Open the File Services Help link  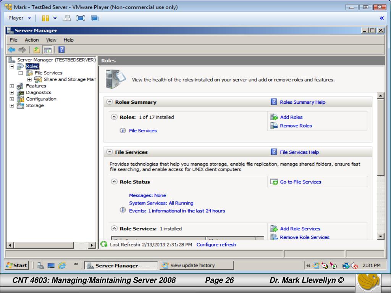[x=299, y=152]
